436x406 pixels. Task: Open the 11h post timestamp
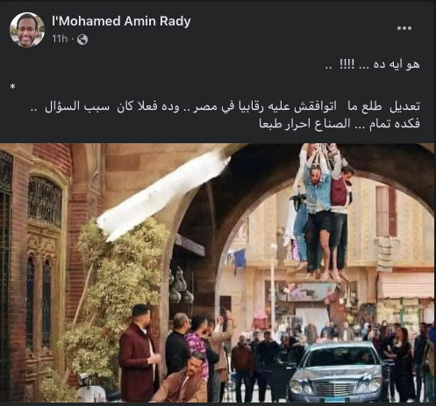coord(60,39)
